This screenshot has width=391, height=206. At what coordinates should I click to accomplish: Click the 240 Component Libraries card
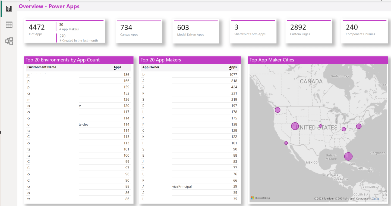(364, 31)
